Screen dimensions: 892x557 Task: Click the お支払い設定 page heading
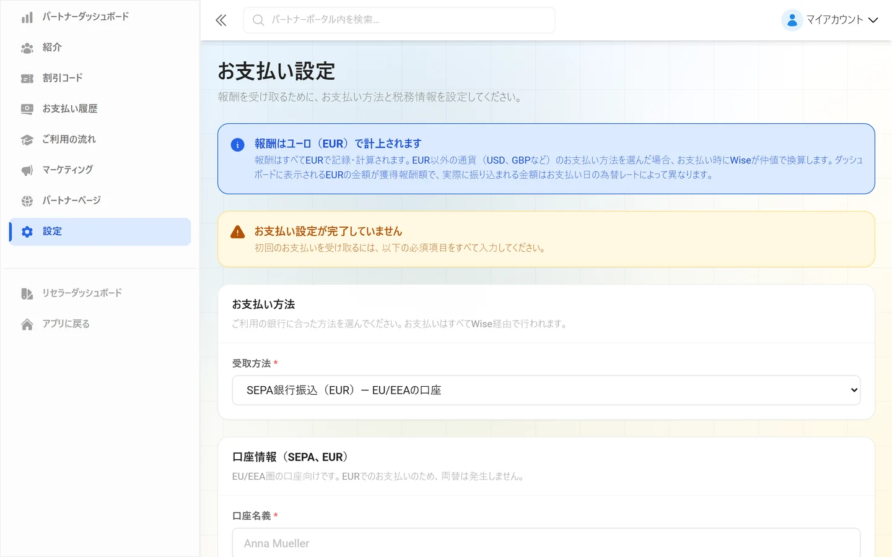[276, 71]
